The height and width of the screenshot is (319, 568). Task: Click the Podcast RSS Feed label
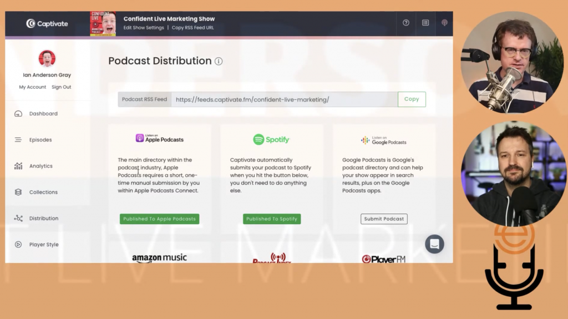145,99
